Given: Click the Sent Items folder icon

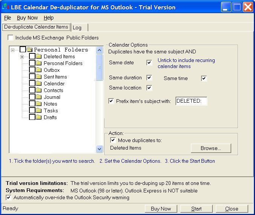Looking at the screenshot, I should click(39, 77).
